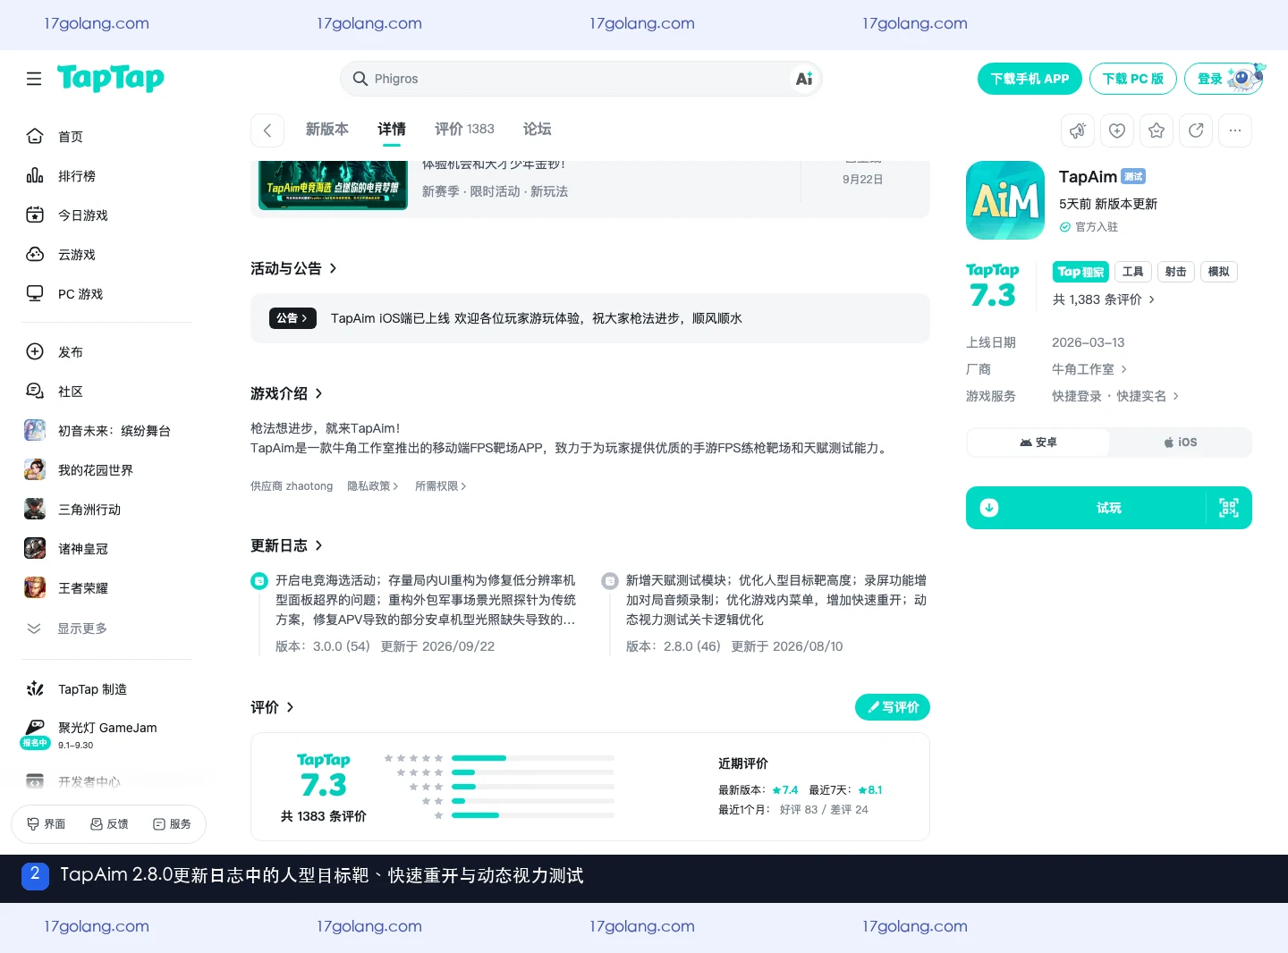Open TapAim电竞海选 event thumbnail
Image resolution: width=1288 pixels, height=953 pixels.
[333, 185]
